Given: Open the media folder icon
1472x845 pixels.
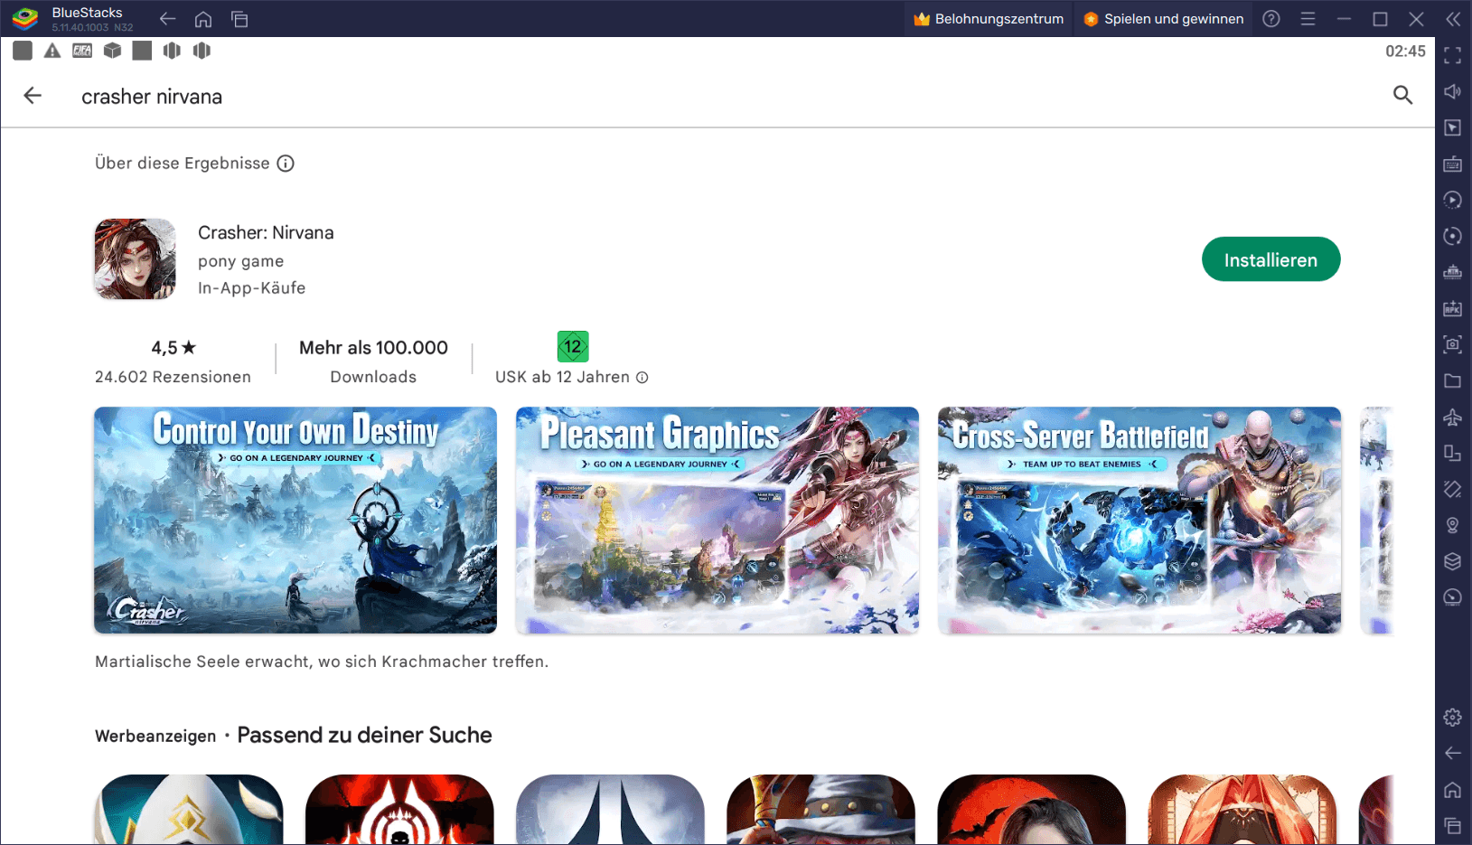Looking at the screenshot, I should pos(1452,380).
